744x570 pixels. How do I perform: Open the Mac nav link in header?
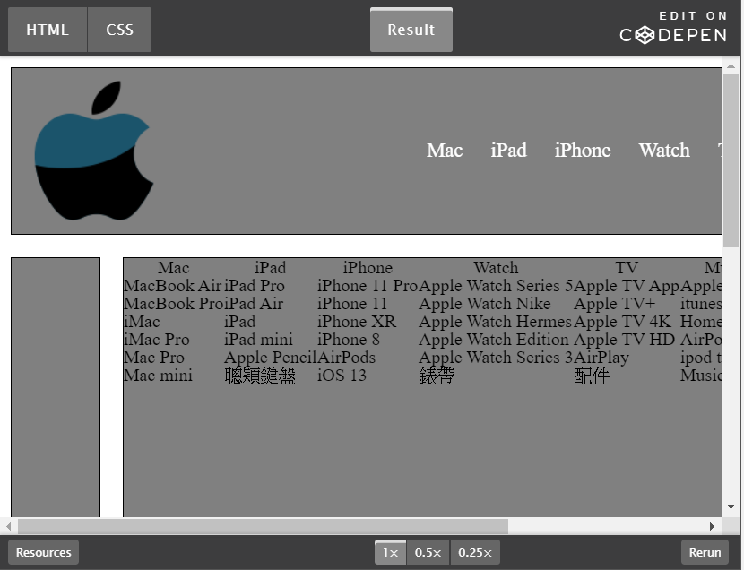point(444,151)
